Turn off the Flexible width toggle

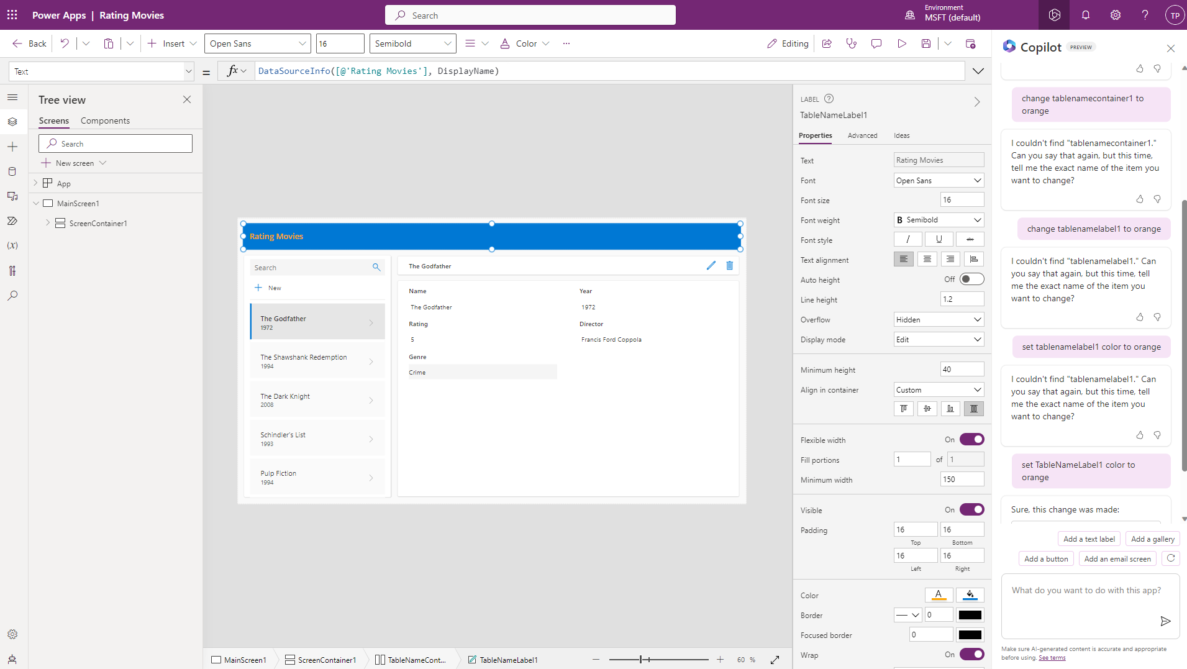971,440
